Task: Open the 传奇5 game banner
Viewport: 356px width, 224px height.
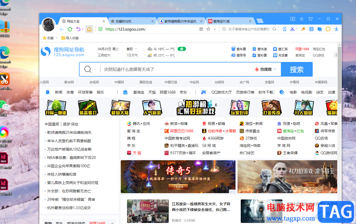Action: [178, 177]
